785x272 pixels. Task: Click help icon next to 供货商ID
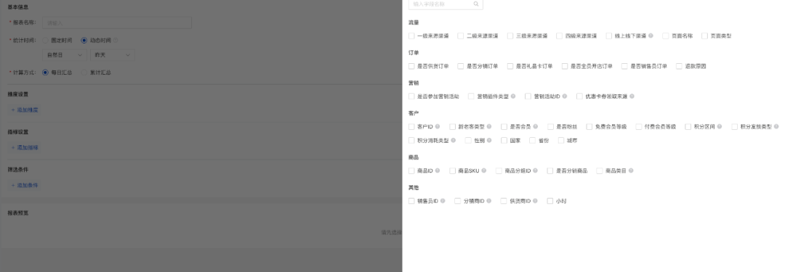535,201
